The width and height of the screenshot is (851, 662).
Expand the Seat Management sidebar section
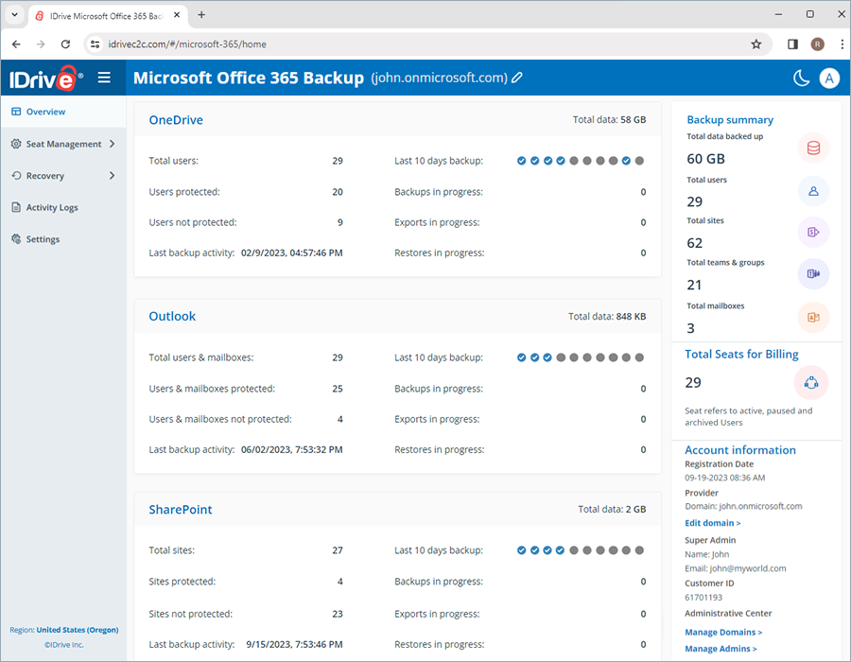(x=63, y=144)
